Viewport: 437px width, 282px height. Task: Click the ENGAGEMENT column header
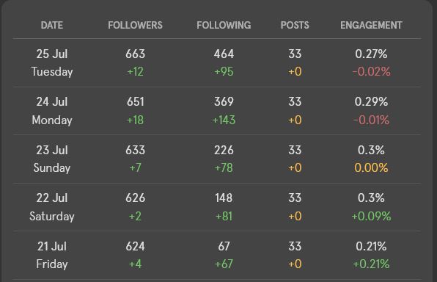coord(371,25)
